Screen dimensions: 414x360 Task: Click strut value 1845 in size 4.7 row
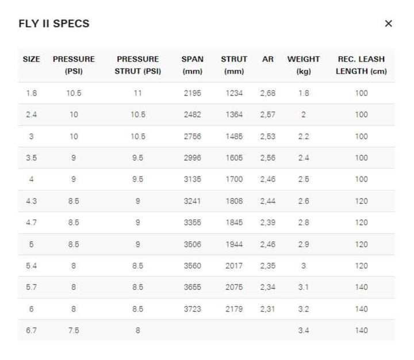234,223
